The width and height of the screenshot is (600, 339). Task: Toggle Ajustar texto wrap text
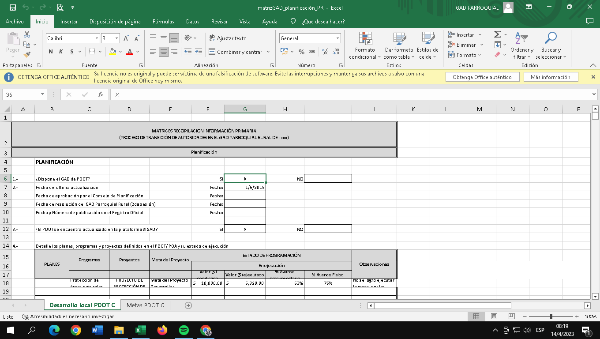pos(228,38)
